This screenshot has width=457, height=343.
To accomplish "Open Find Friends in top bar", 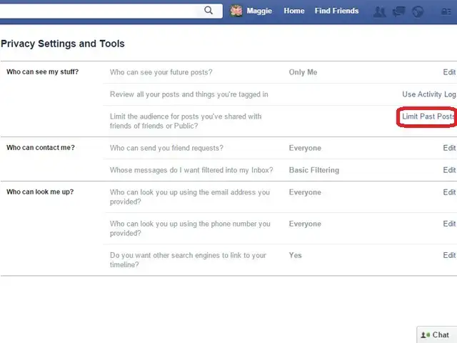I will [x=336, y=11].
